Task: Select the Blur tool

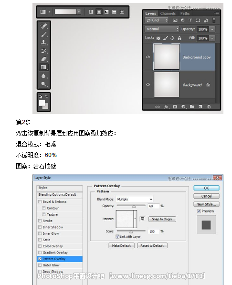Action: point(43,75)
